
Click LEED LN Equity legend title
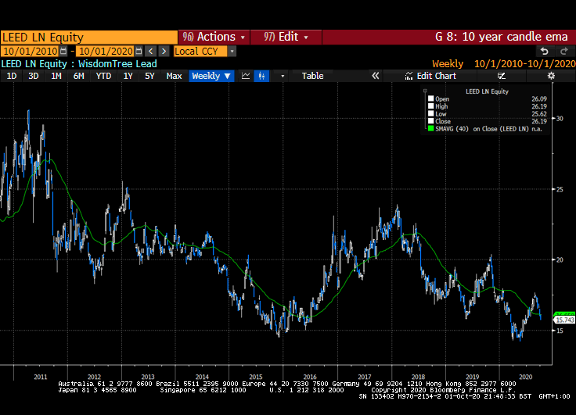click(x=487, y=91)
